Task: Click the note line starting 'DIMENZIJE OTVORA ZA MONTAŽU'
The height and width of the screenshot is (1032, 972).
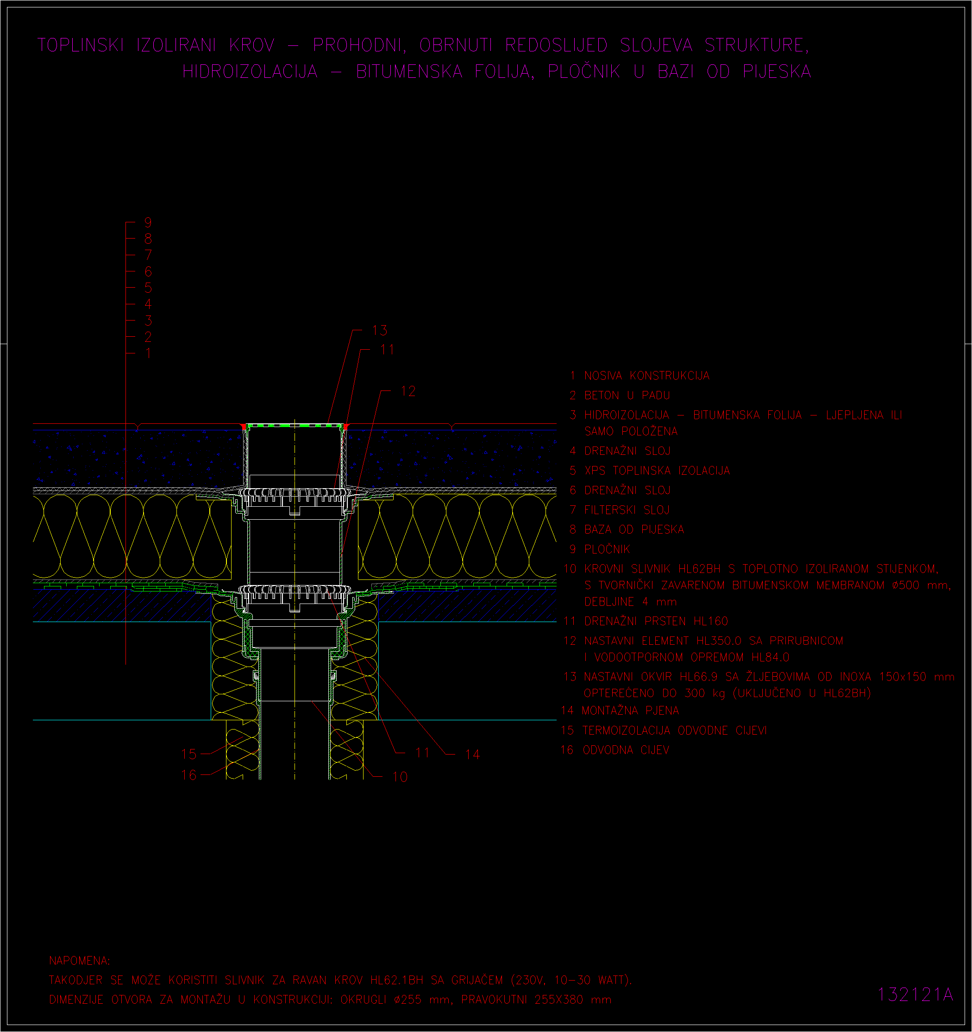Action: pyautogui.click(x=330, y=1000)
